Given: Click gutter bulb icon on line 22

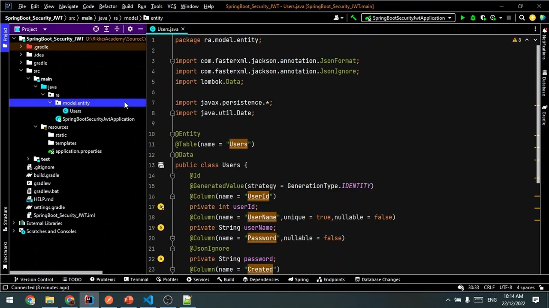Looking at the screenshot, I should (x=161, y=259).
